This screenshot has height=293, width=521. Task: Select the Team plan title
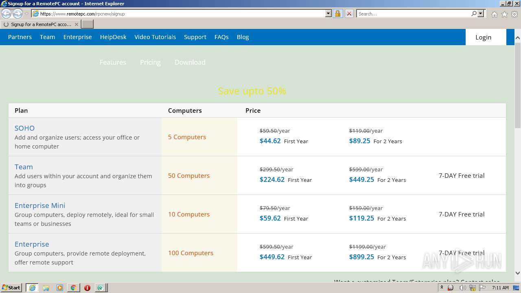point(24,167)
